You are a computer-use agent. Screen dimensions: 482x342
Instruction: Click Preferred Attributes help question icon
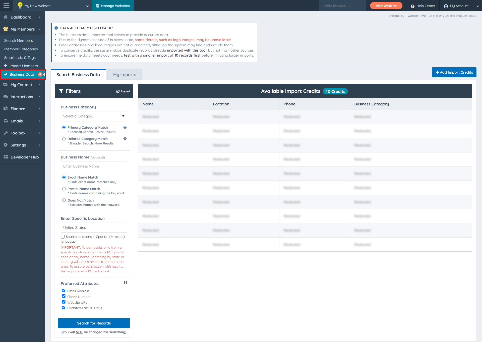pyautogui.click(x=126, y=283)
